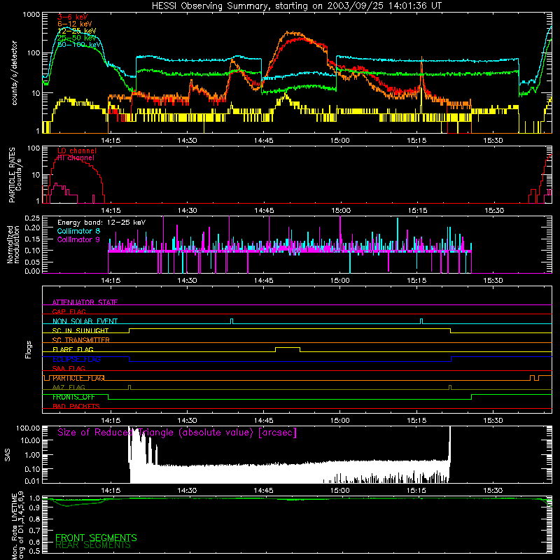The height and width of the screenshot is (560, 560).
Task: Click the 15:15 tick under the modulation plot
Action: tap(416, 281)
